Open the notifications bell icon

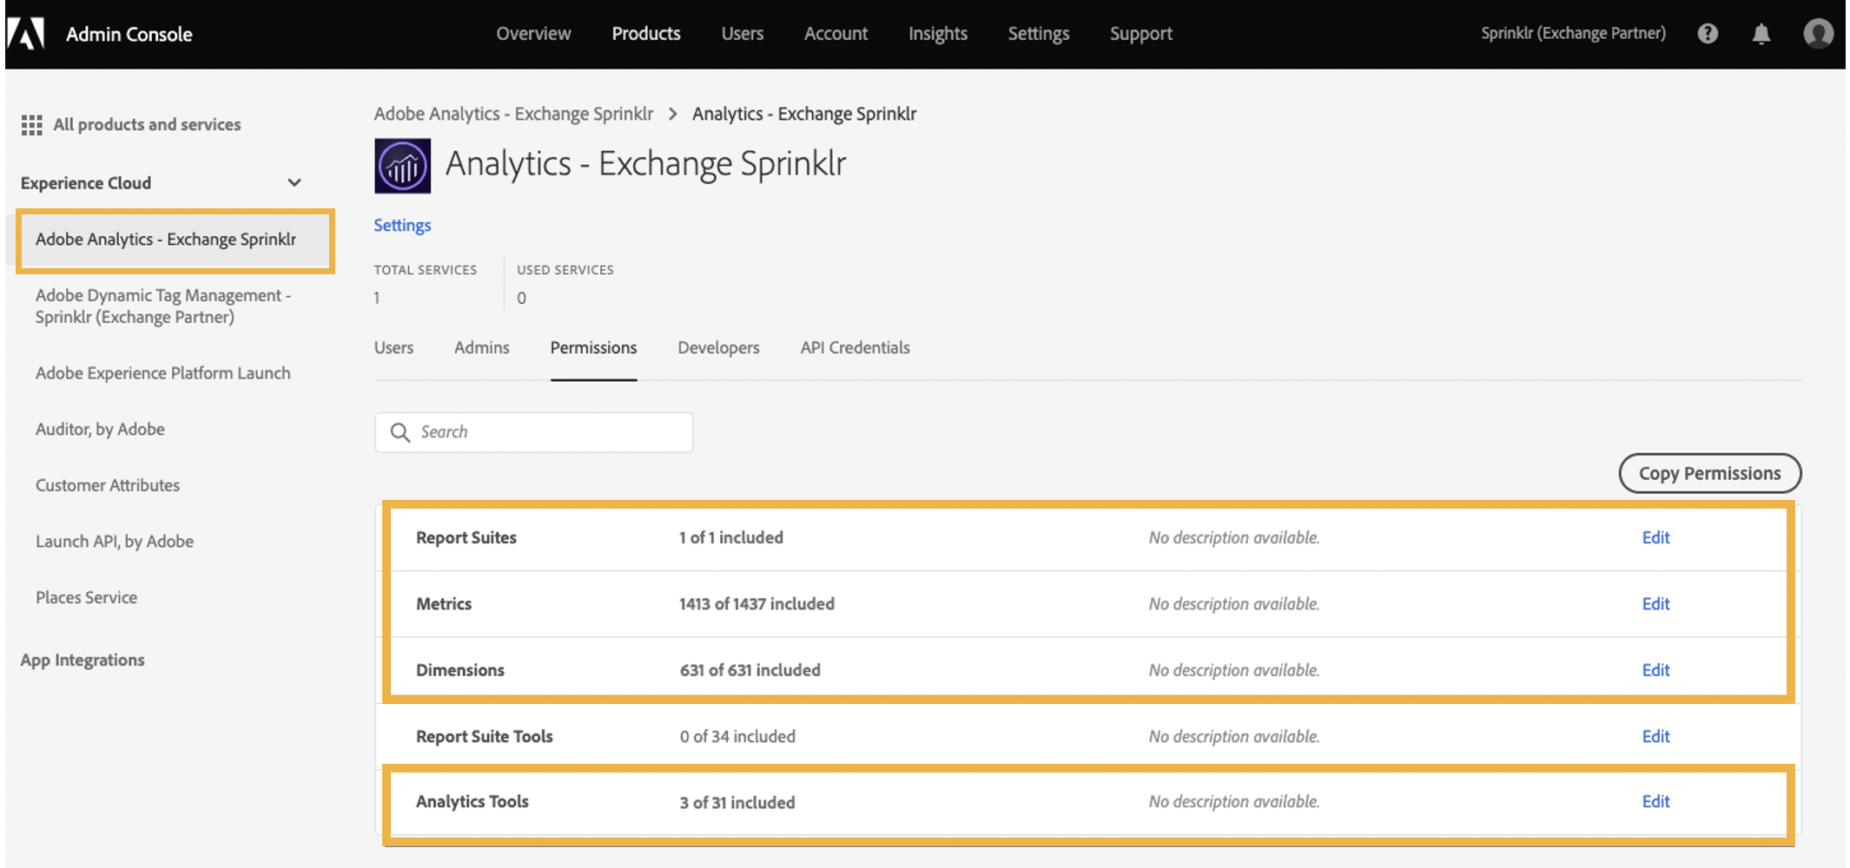click(1761, 34)
